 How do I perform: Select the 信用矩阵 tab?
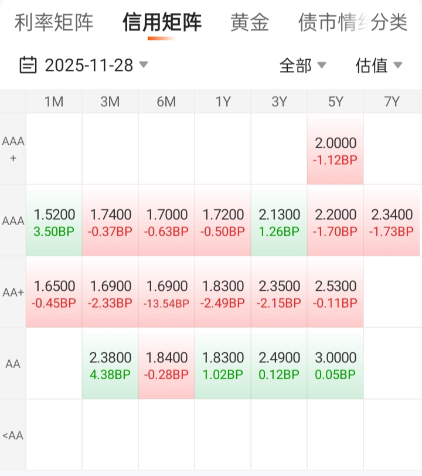pyautogui.click(x=162, y=23)
